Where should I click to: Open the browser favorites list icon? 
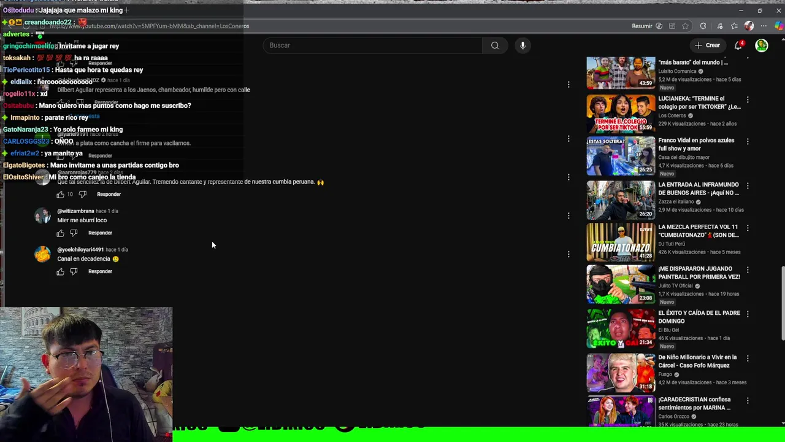pyautogui.click(x=734, y=26)
